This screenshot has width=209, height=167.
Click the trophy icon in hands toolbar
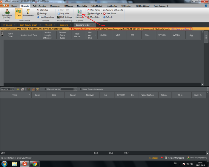(38, 89)
